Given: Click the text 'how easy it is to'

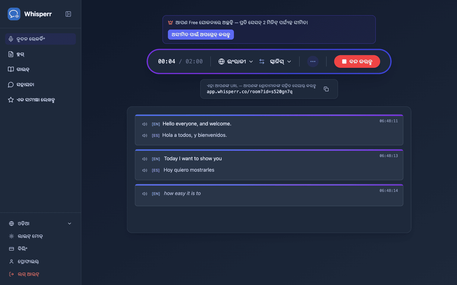Looking at the screenshot, I should (x=182, y=193).
